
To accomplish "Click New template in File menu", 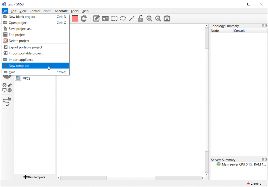I will pyautogui.click(x=36, y=66).
